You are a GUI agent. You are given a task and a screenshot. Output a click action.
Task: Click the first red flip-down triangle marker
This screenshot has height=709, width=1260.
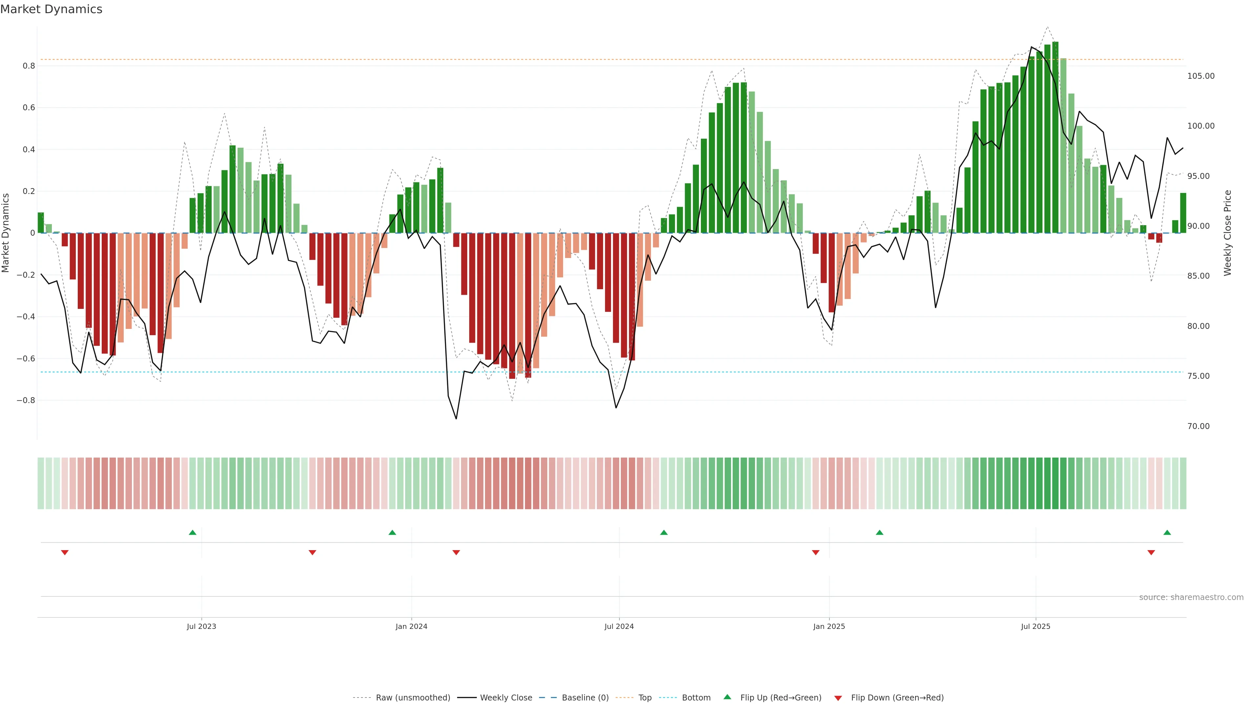click(65, 552)
